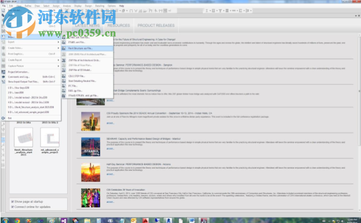Viewport: 361px width, 223px height.
Task: Click the icon beside ETABS .xml File
Action: 64,42
